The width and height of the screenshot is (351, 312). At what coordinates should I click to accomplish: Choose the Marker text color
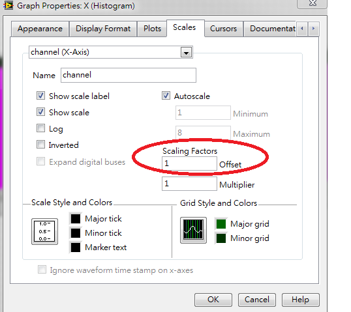pos(76,248)
